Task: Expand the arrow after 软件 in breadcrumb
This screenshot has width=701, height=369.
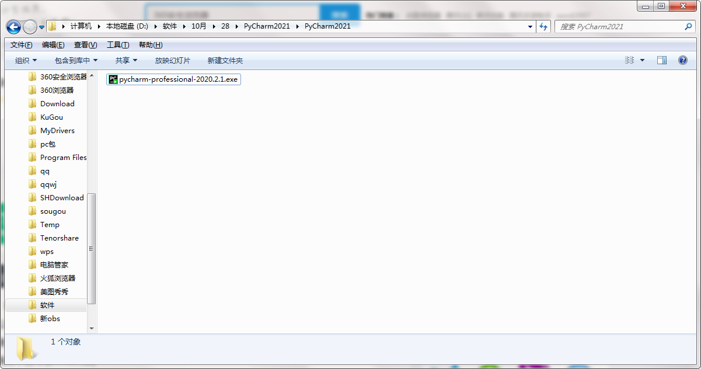Action: pyautogui.click(x=184, y=26)
